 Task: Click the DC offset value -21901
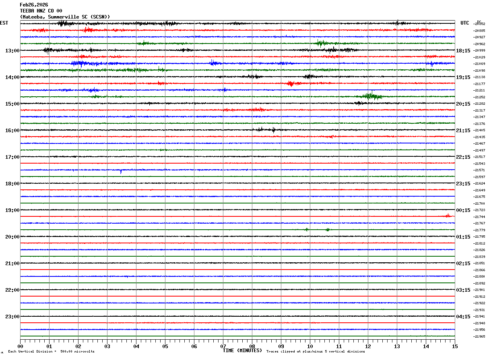click(479, 290)
